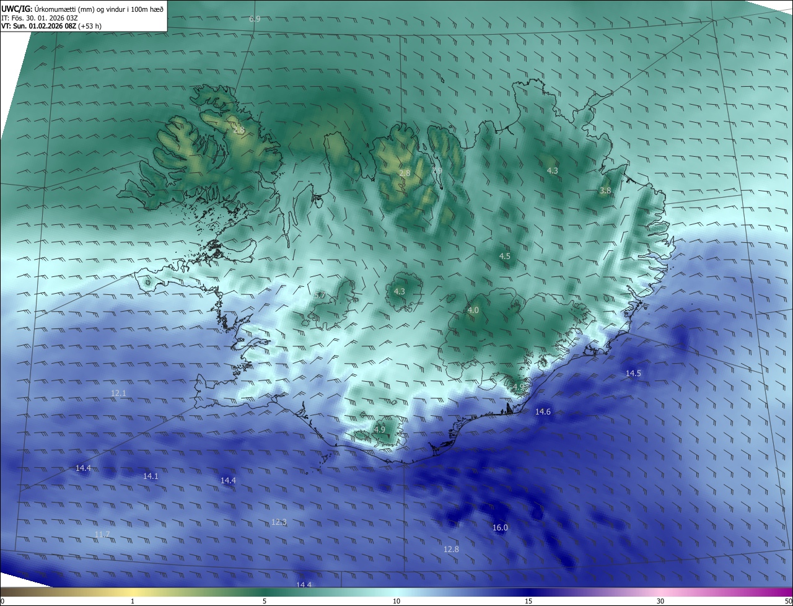Click the 11.7 value label in the southwest ocean
This screenshot has height=606, width=793.
coord(102,534)
